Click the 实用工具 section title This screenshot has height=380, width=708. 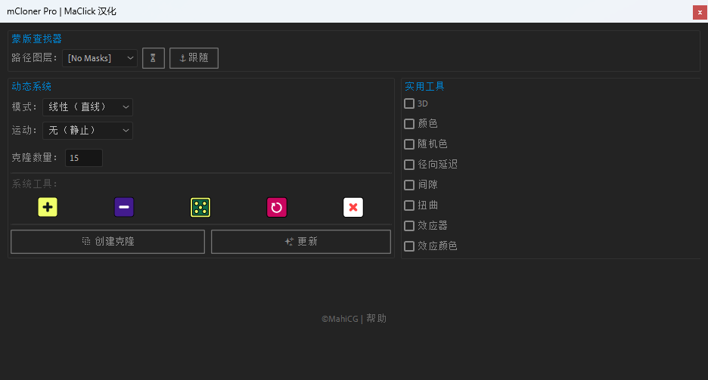coord(424,86)
